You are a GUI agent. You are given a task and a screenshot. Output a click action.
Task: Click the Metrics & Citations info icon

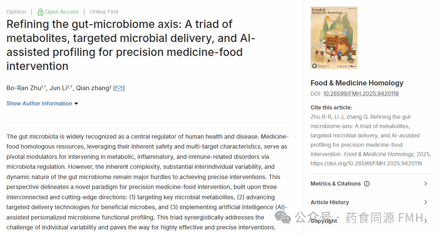tap(367, 184)
